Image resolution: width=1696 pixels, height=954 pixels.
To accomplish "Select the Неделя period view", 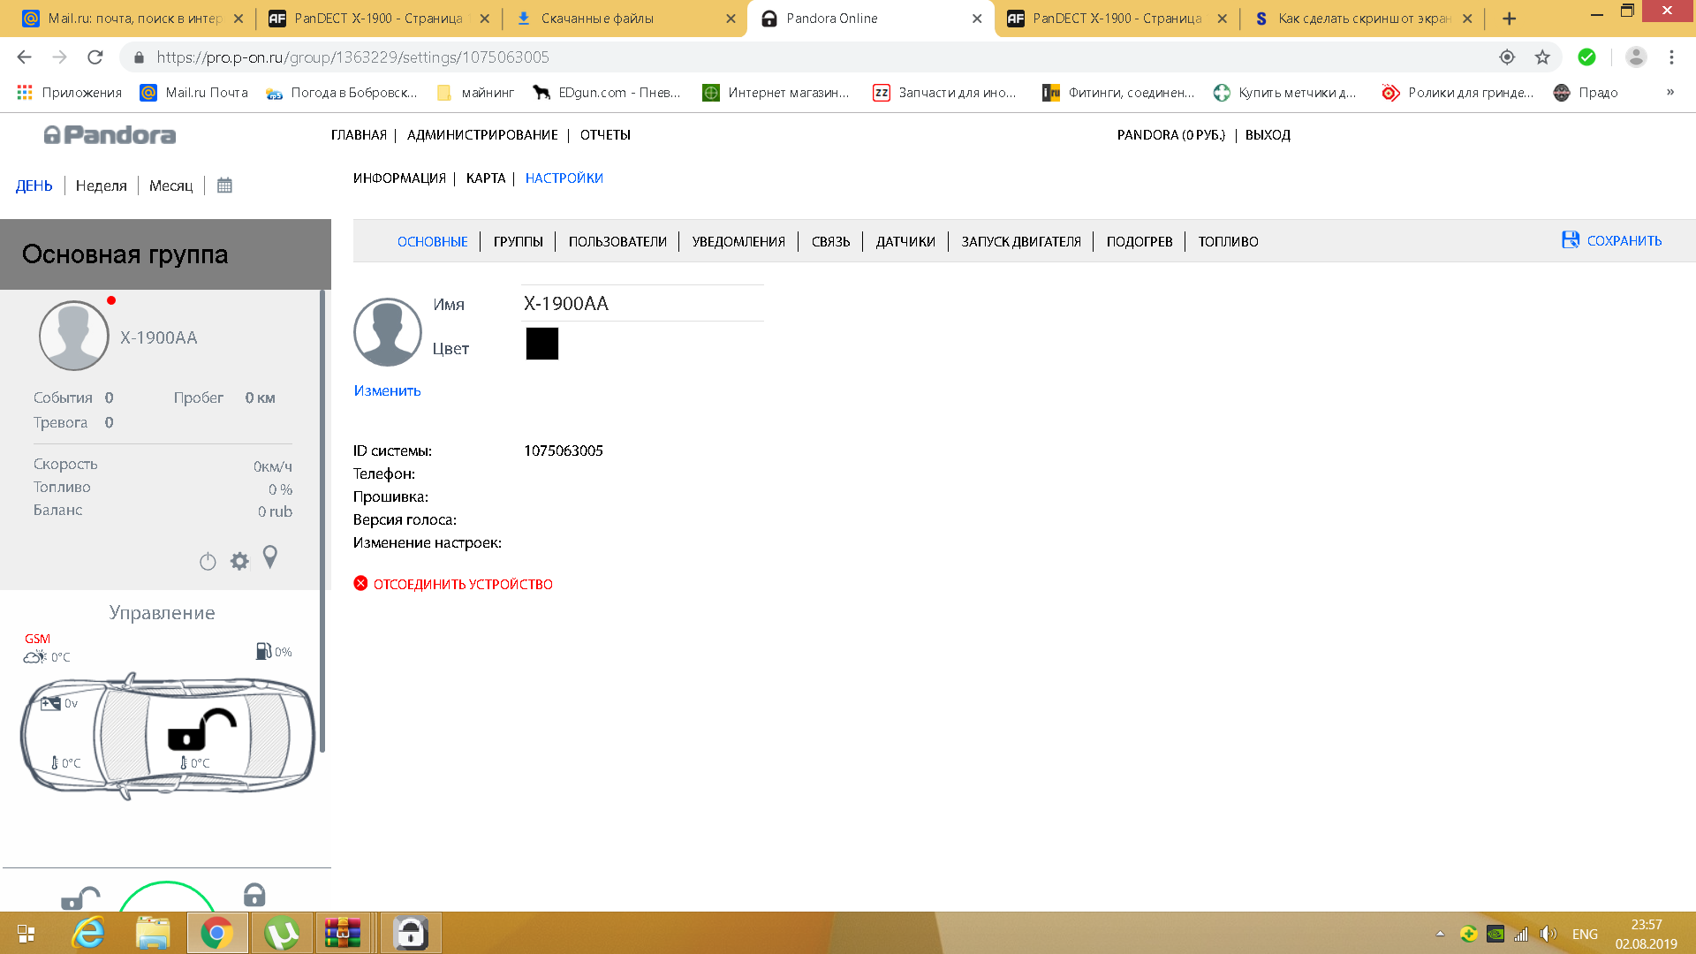I will (101, 185).
